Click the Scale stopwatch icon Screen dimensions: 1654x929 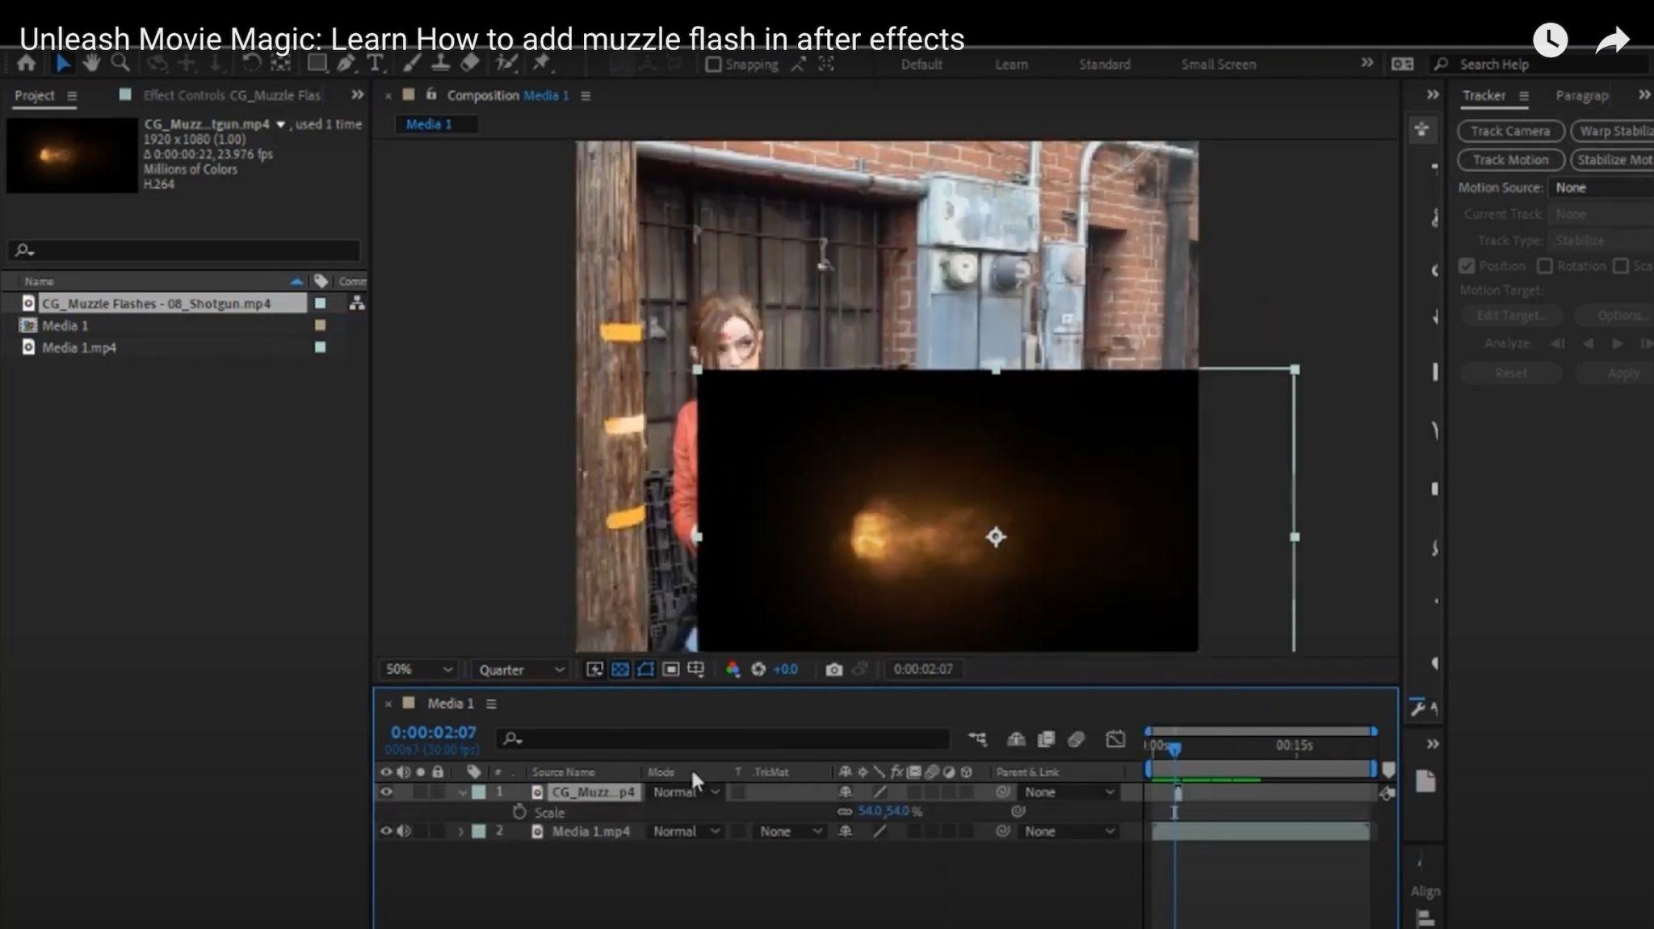pyautogui.click(x=519, y=812)
